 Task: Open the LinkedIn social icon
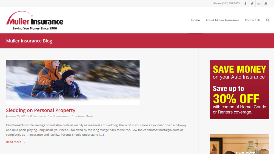[259, 4]
